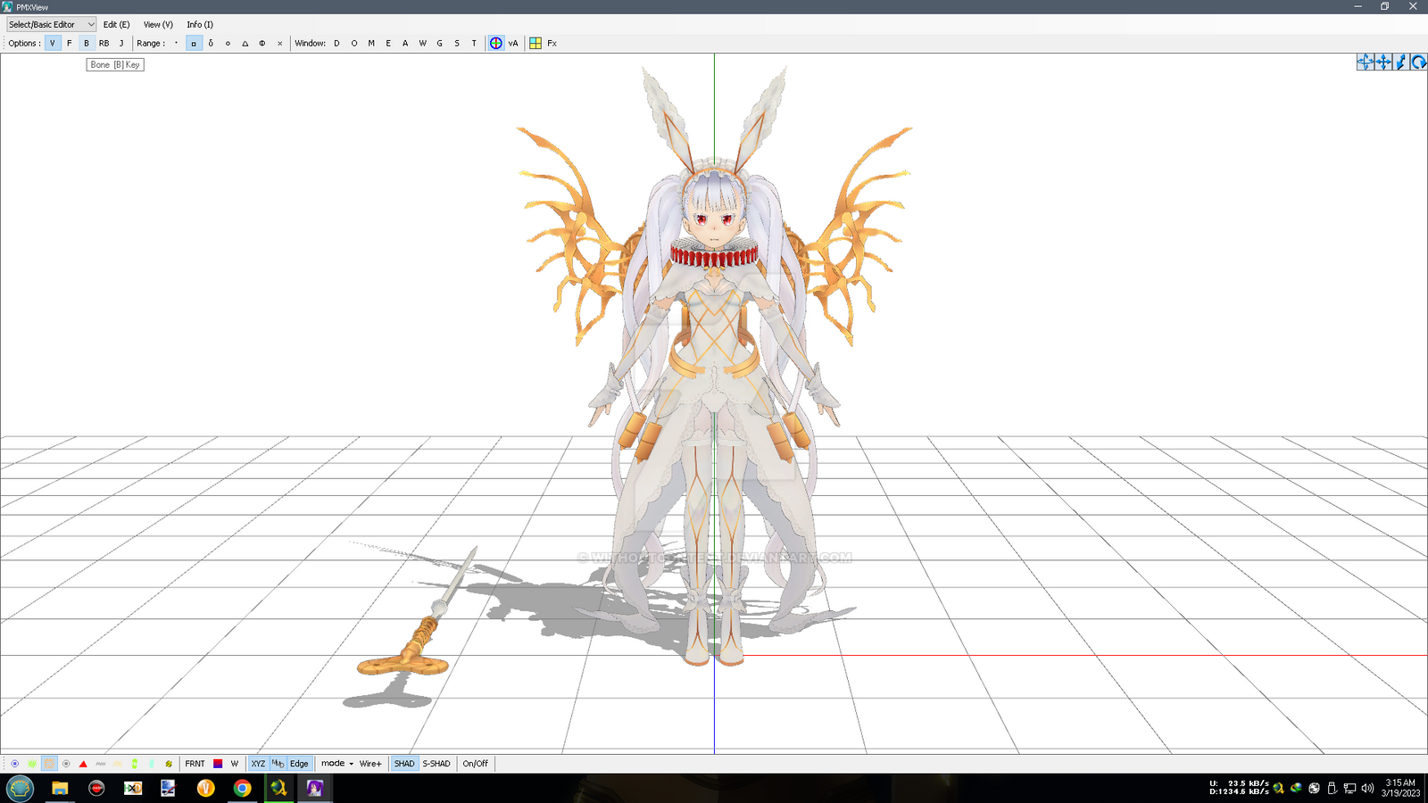Toggle the S-SHAD self shadow option
The height and width of the screenshot is (803, 1428).
(436, 764)
